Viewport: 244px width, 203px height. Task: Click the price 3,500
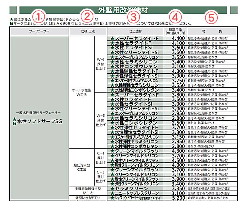[178, 100]
